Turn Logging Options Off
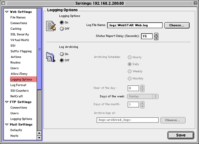The image size is (199, 144). tap(62, 29)
